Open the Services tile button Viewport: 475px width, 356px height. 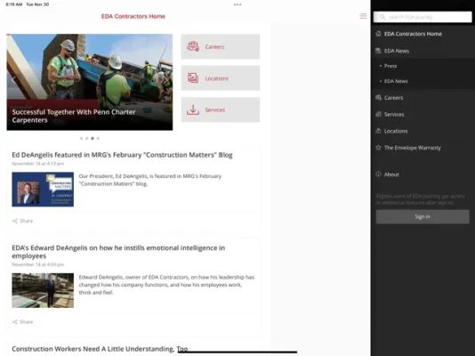tap(221, 109)
